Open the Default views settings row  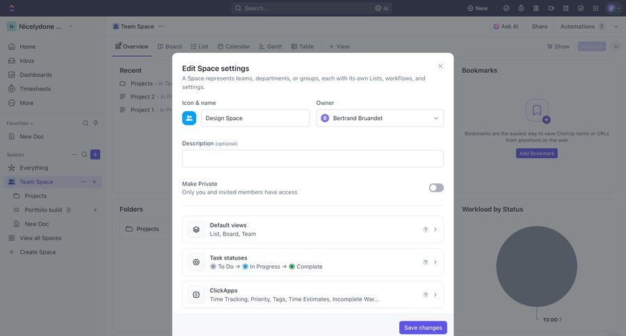pyautogui.click(x=312, y=230)
